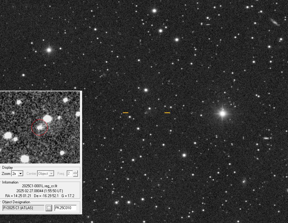Click the Information group label
Viewport: 288px width, 223px height.
point(10,182)
